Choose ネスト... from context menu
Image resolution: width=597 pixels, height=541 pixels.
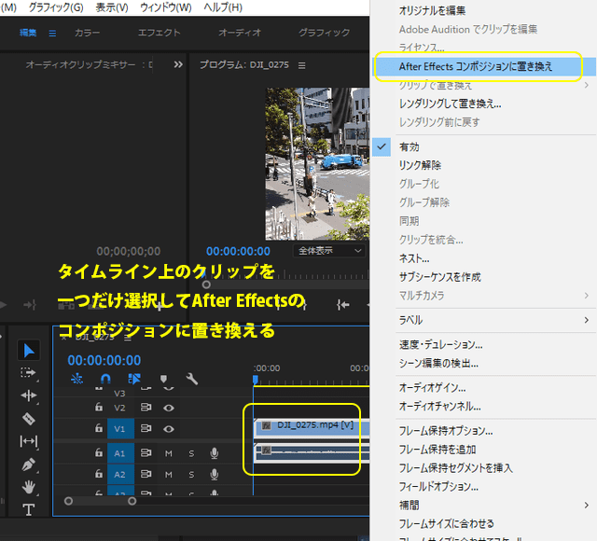[483, 258]
